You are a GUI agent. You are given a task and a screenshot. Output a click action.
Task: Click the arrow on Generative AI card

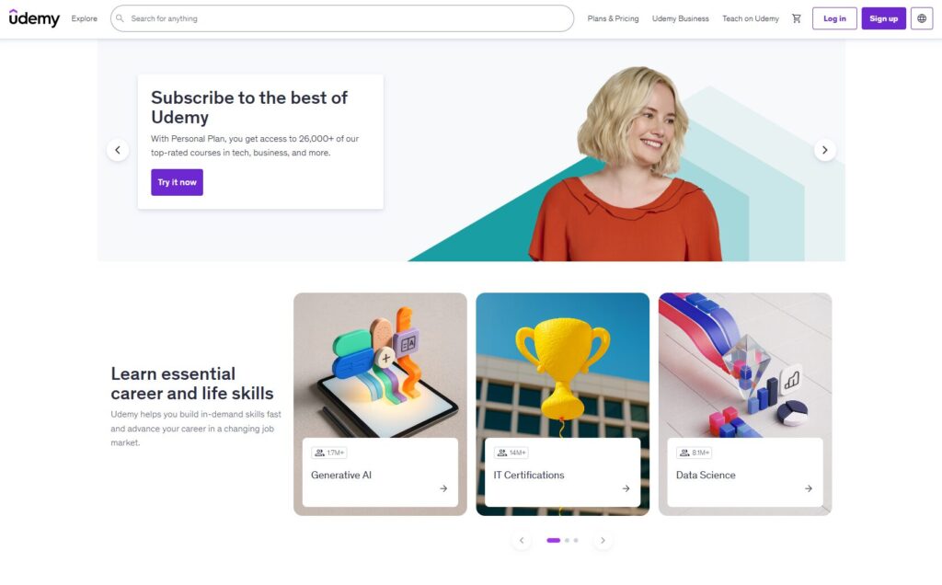click(x=443, y=489)
